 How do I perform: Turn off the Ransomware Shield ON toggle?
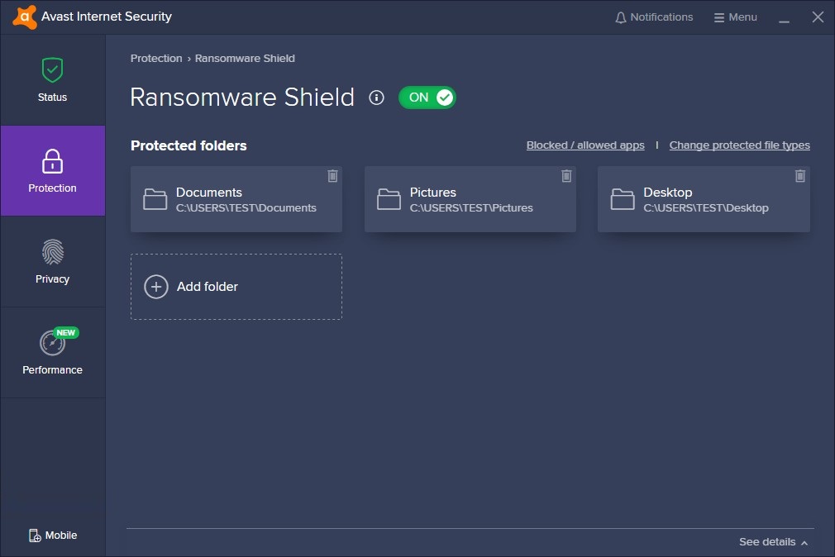(x=427, y=98)
